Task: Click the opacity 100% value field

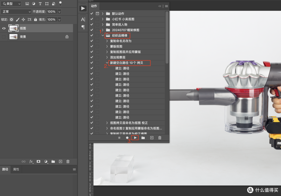Action: [52, 12]
